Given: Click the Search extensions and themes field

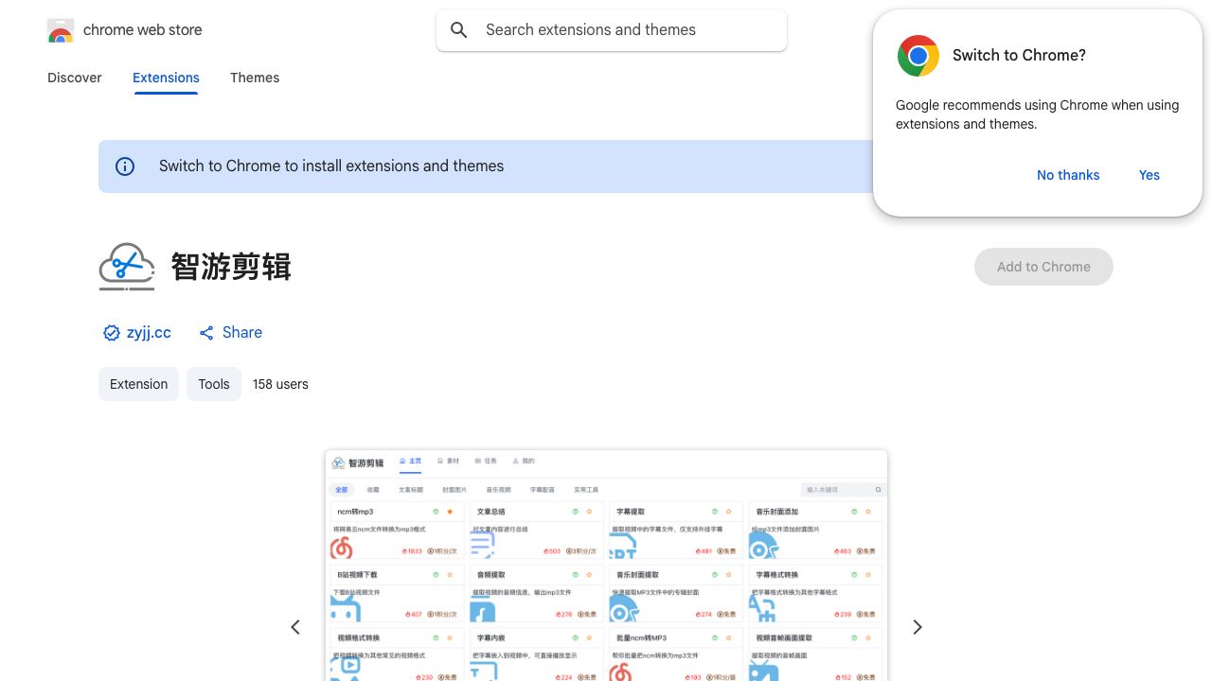Looking at the screenshot, I should (612, 30).
